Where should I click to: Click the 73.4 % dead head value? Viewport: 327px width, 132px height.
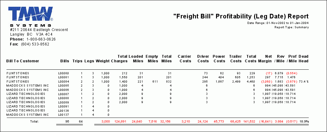[304, 81]
